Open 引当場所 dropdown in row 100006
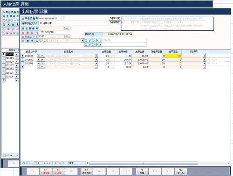The width and height of the screenshot is (233, 176). tap(204, 56)
